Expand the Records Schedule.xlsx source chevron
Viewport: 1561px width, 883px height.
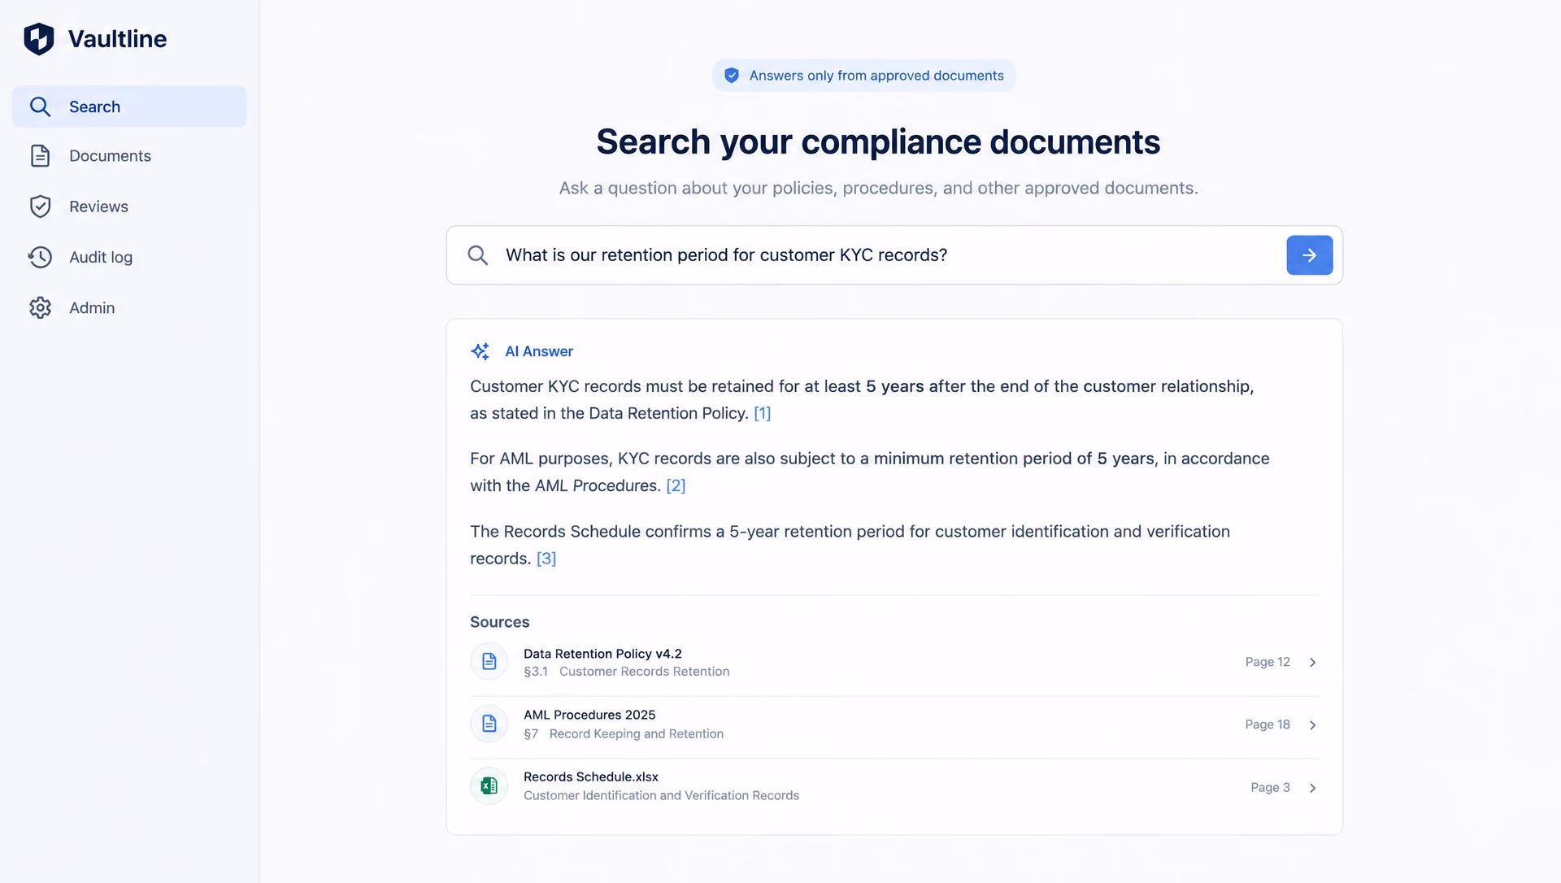point(1312,788)
